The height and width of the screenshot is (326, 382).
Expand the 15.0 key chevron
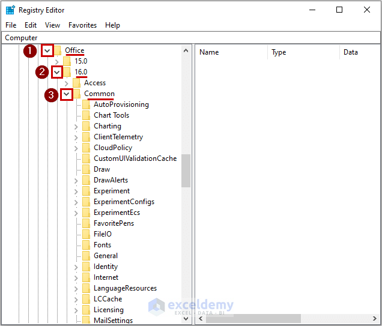[57, 62]
